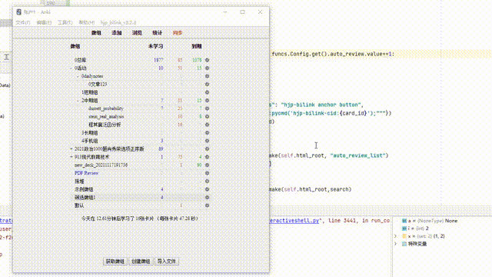Expand variable x in debugger panel
The width and height of the screenshot is (492, 277).
396,236
